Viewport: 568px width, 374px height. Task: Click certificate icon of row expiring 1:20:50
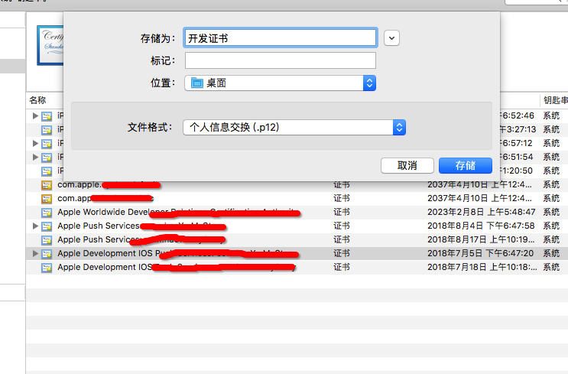(47, 171)
